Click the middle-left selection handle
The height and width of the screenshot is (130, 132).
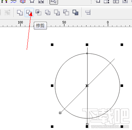pos(52,85)
